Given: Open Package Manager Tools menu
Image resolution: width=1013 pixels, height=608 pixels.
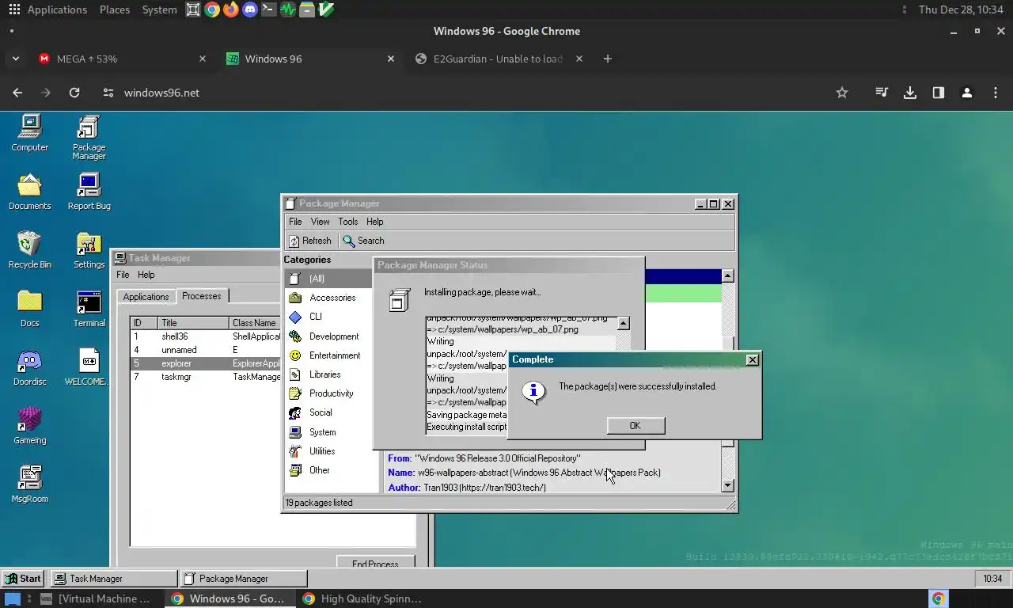Looking at the screenshot, I should tap(348, 222).
